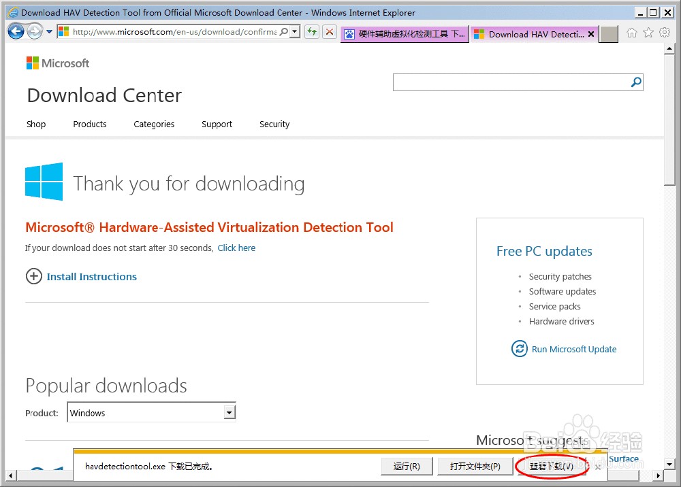Open a new blank tab
Viewport: 681px width, 487px height.
click(x=608, y=34)
